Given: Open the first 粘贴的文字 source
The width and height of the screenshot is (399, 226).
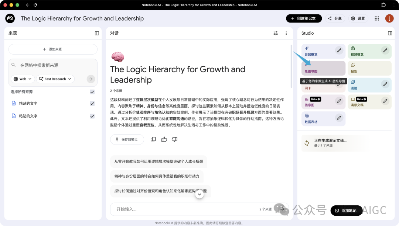Looking at the screenshot, I should 28,103.
